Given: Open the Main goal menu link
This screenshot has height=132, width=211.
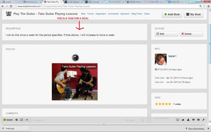Looking at the screenshot, I should tap(83, 14).
